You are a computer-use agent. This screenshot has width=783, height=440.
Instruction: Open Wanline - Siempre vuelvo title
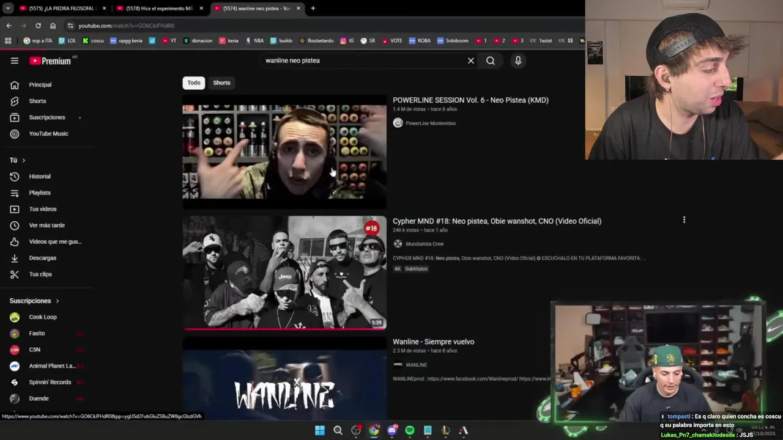433,342
